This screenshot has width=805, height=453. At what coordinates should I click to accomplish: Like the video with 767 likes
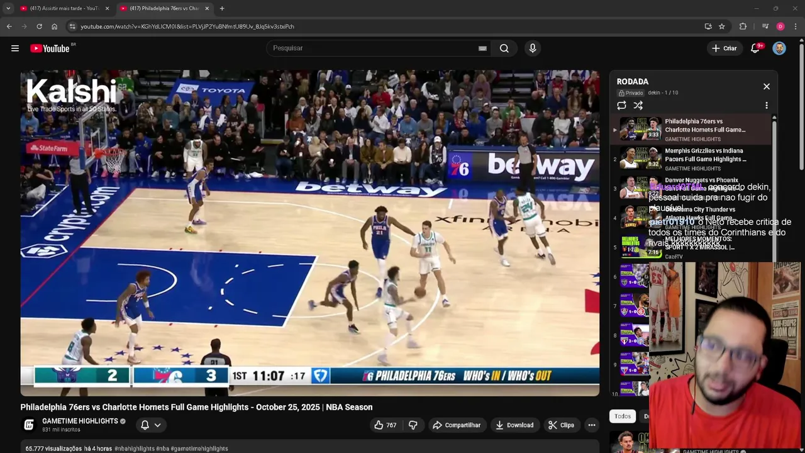385,425
